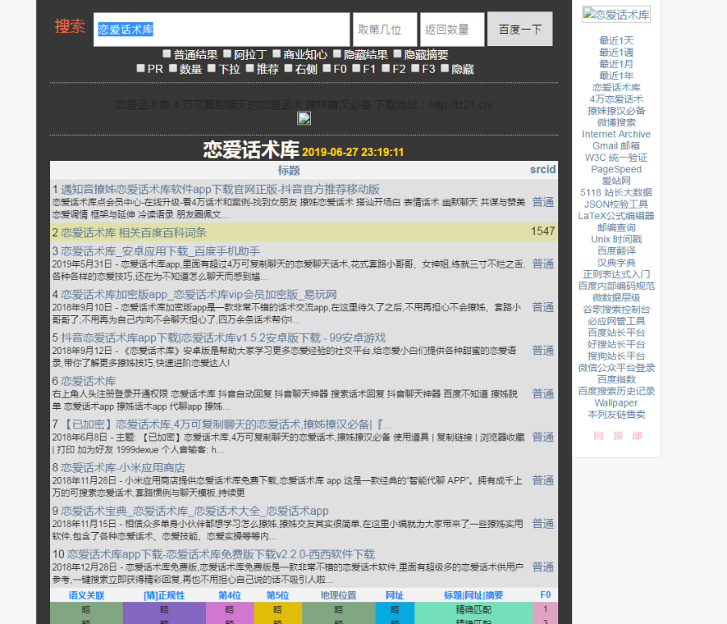Click inside the search input field
The image size is (727, 624).
pyautogui.click(x=222, y=27)
